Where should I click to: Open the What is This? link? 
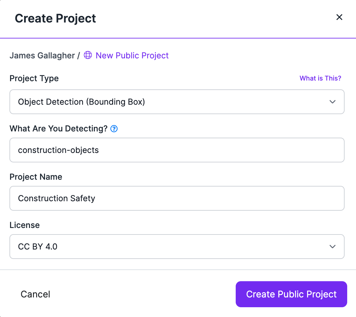(x=320, y=78)
